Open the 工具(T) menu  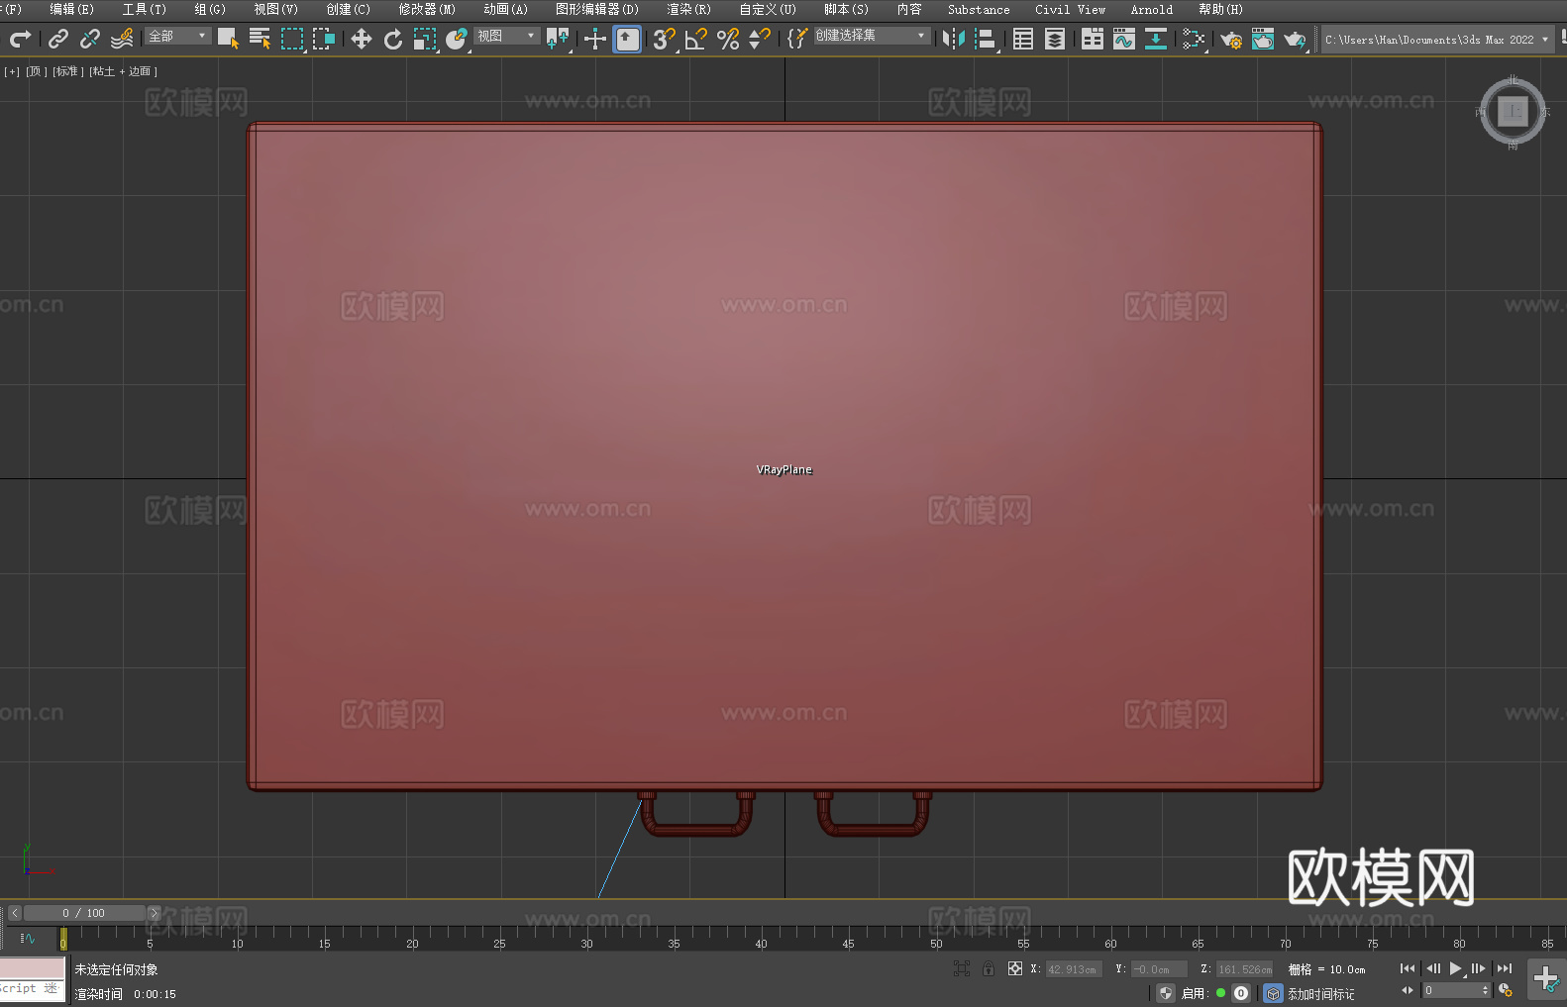145,9
